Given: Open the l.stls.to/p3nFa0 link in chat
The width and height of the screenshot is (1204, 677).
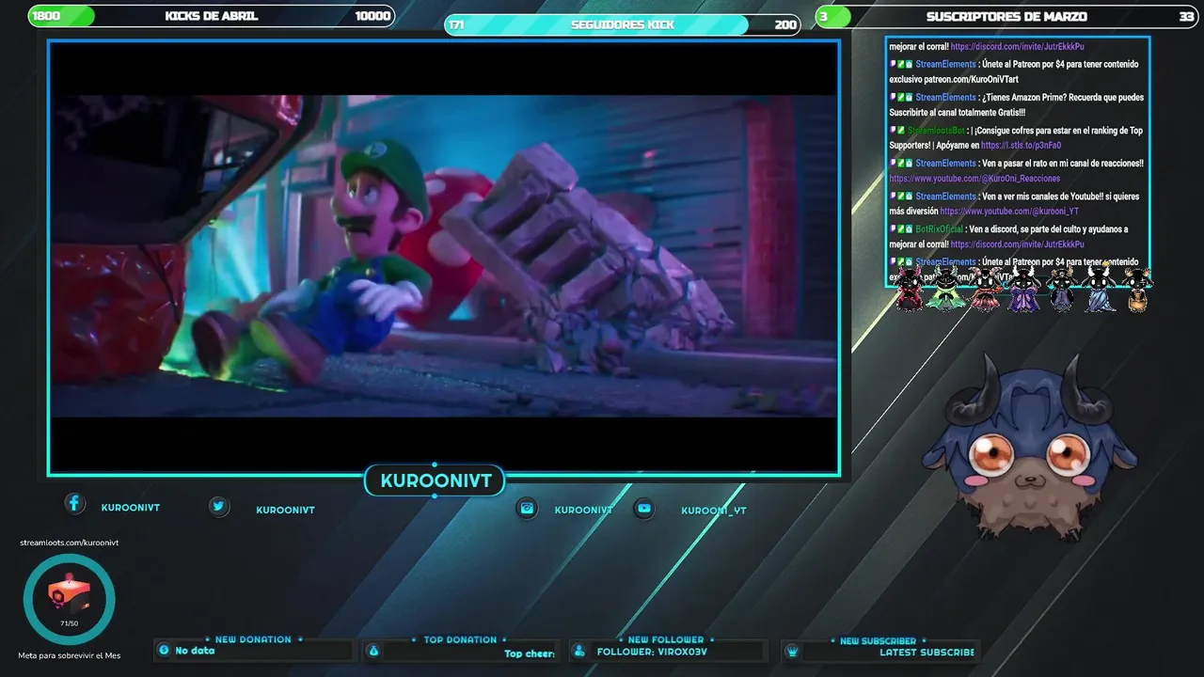Looking at the screenshot, I should 1021,146.
